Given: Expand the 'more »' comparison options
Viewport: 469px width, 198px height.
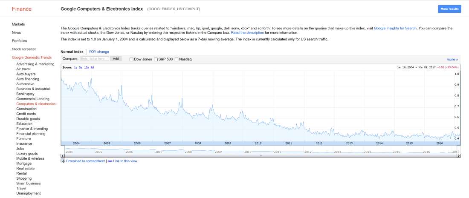Looking at the screenshot, I should 452,59.
